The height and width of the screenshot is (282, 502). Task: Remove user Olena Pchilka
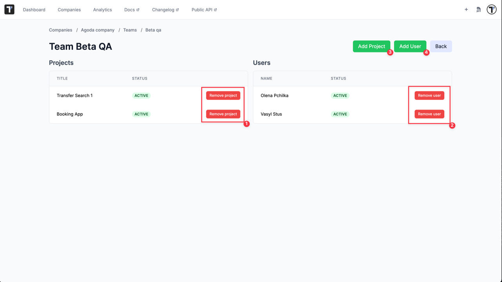(x=429, y=95)
